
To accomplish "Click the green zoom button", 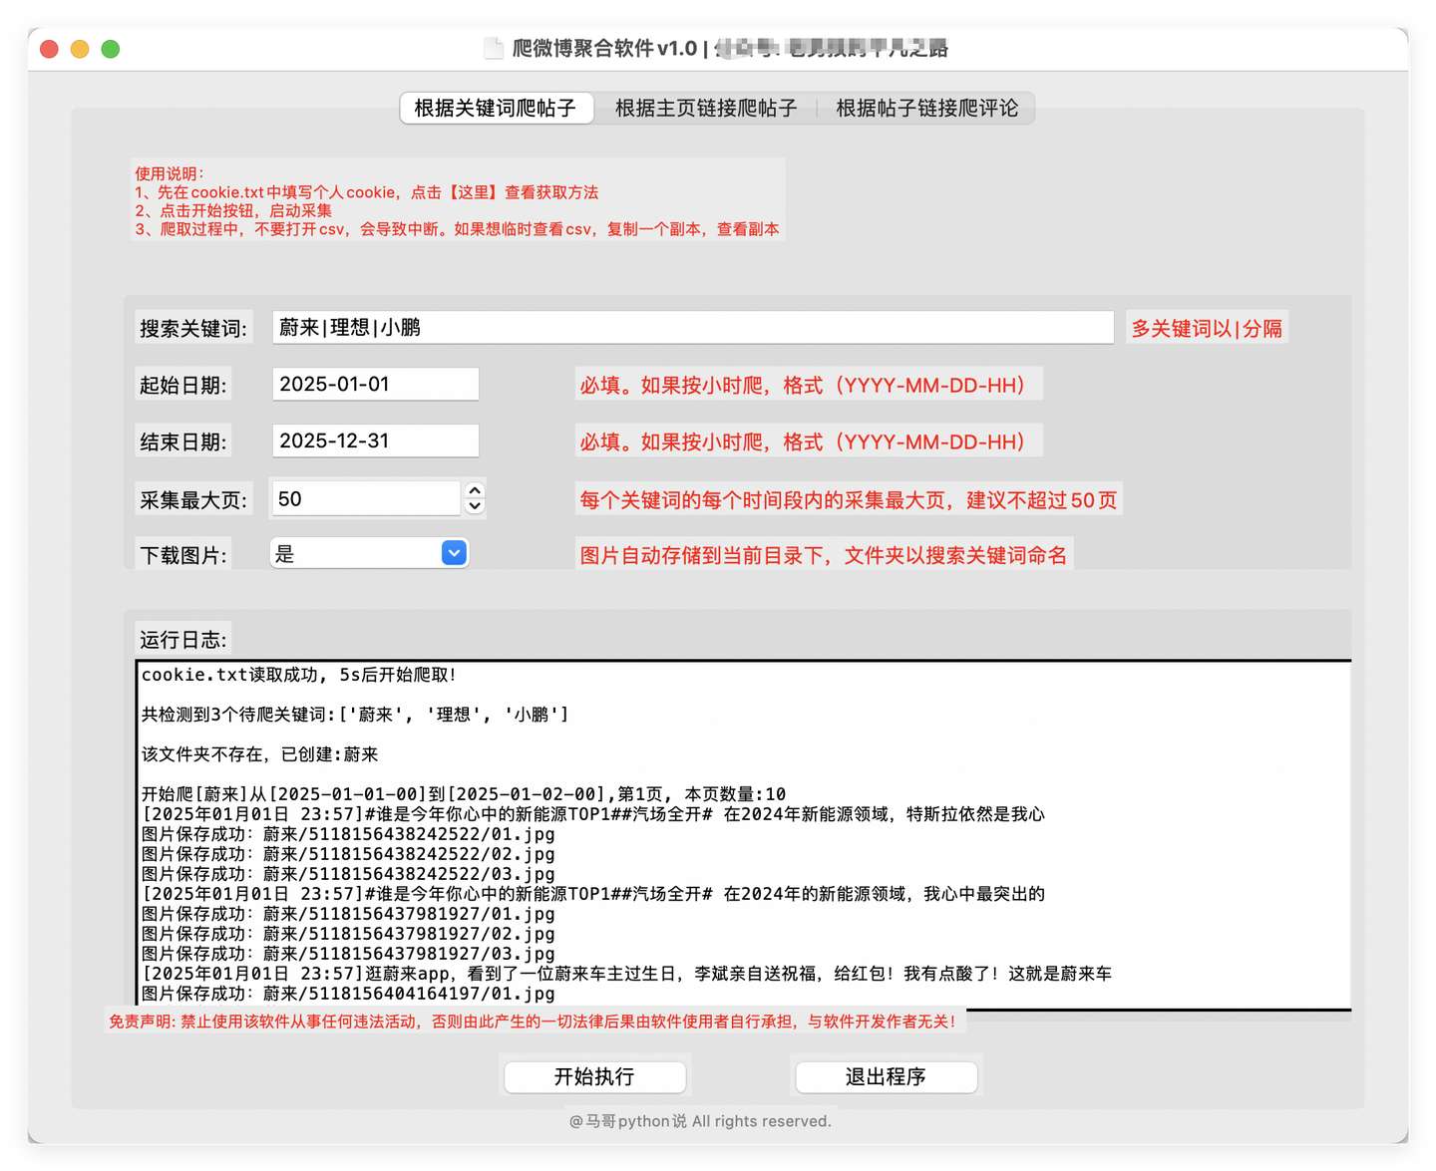I will pos(112,48).
